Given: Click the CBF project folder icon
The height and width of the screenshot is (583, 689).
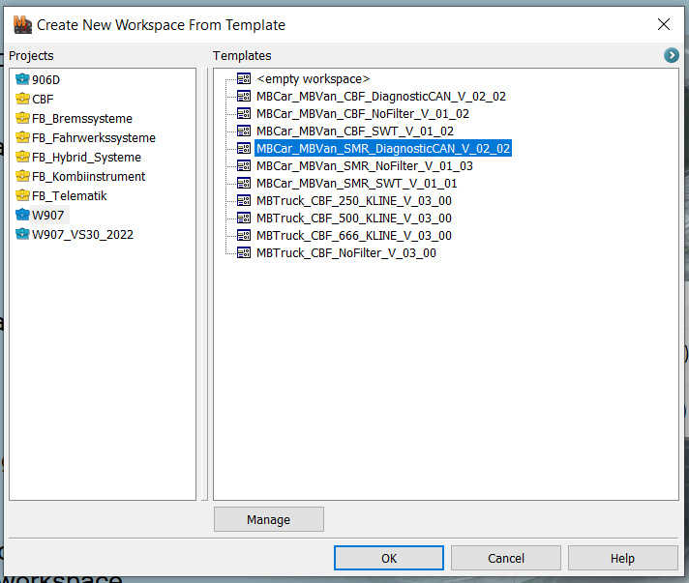Looking at the screenshot, I should coord(22,99).
